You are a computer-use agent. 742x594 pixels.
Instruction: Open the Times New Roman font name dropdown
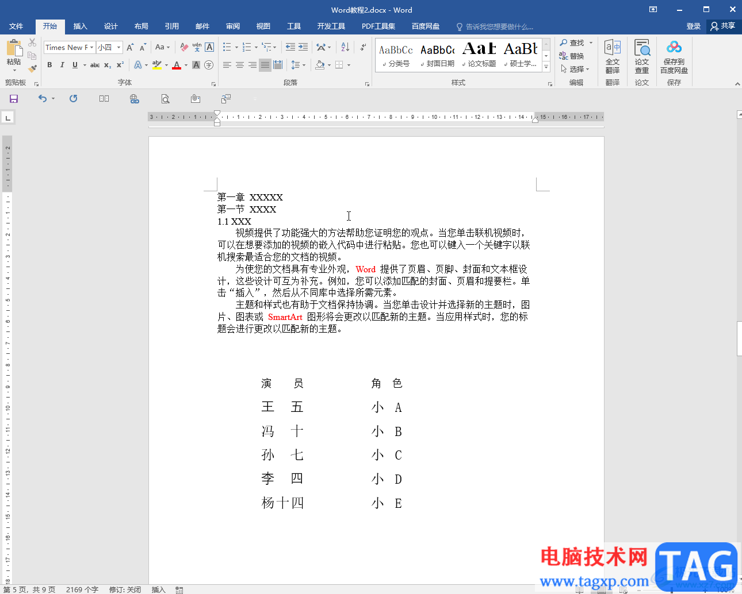click(x=91, y=47)
